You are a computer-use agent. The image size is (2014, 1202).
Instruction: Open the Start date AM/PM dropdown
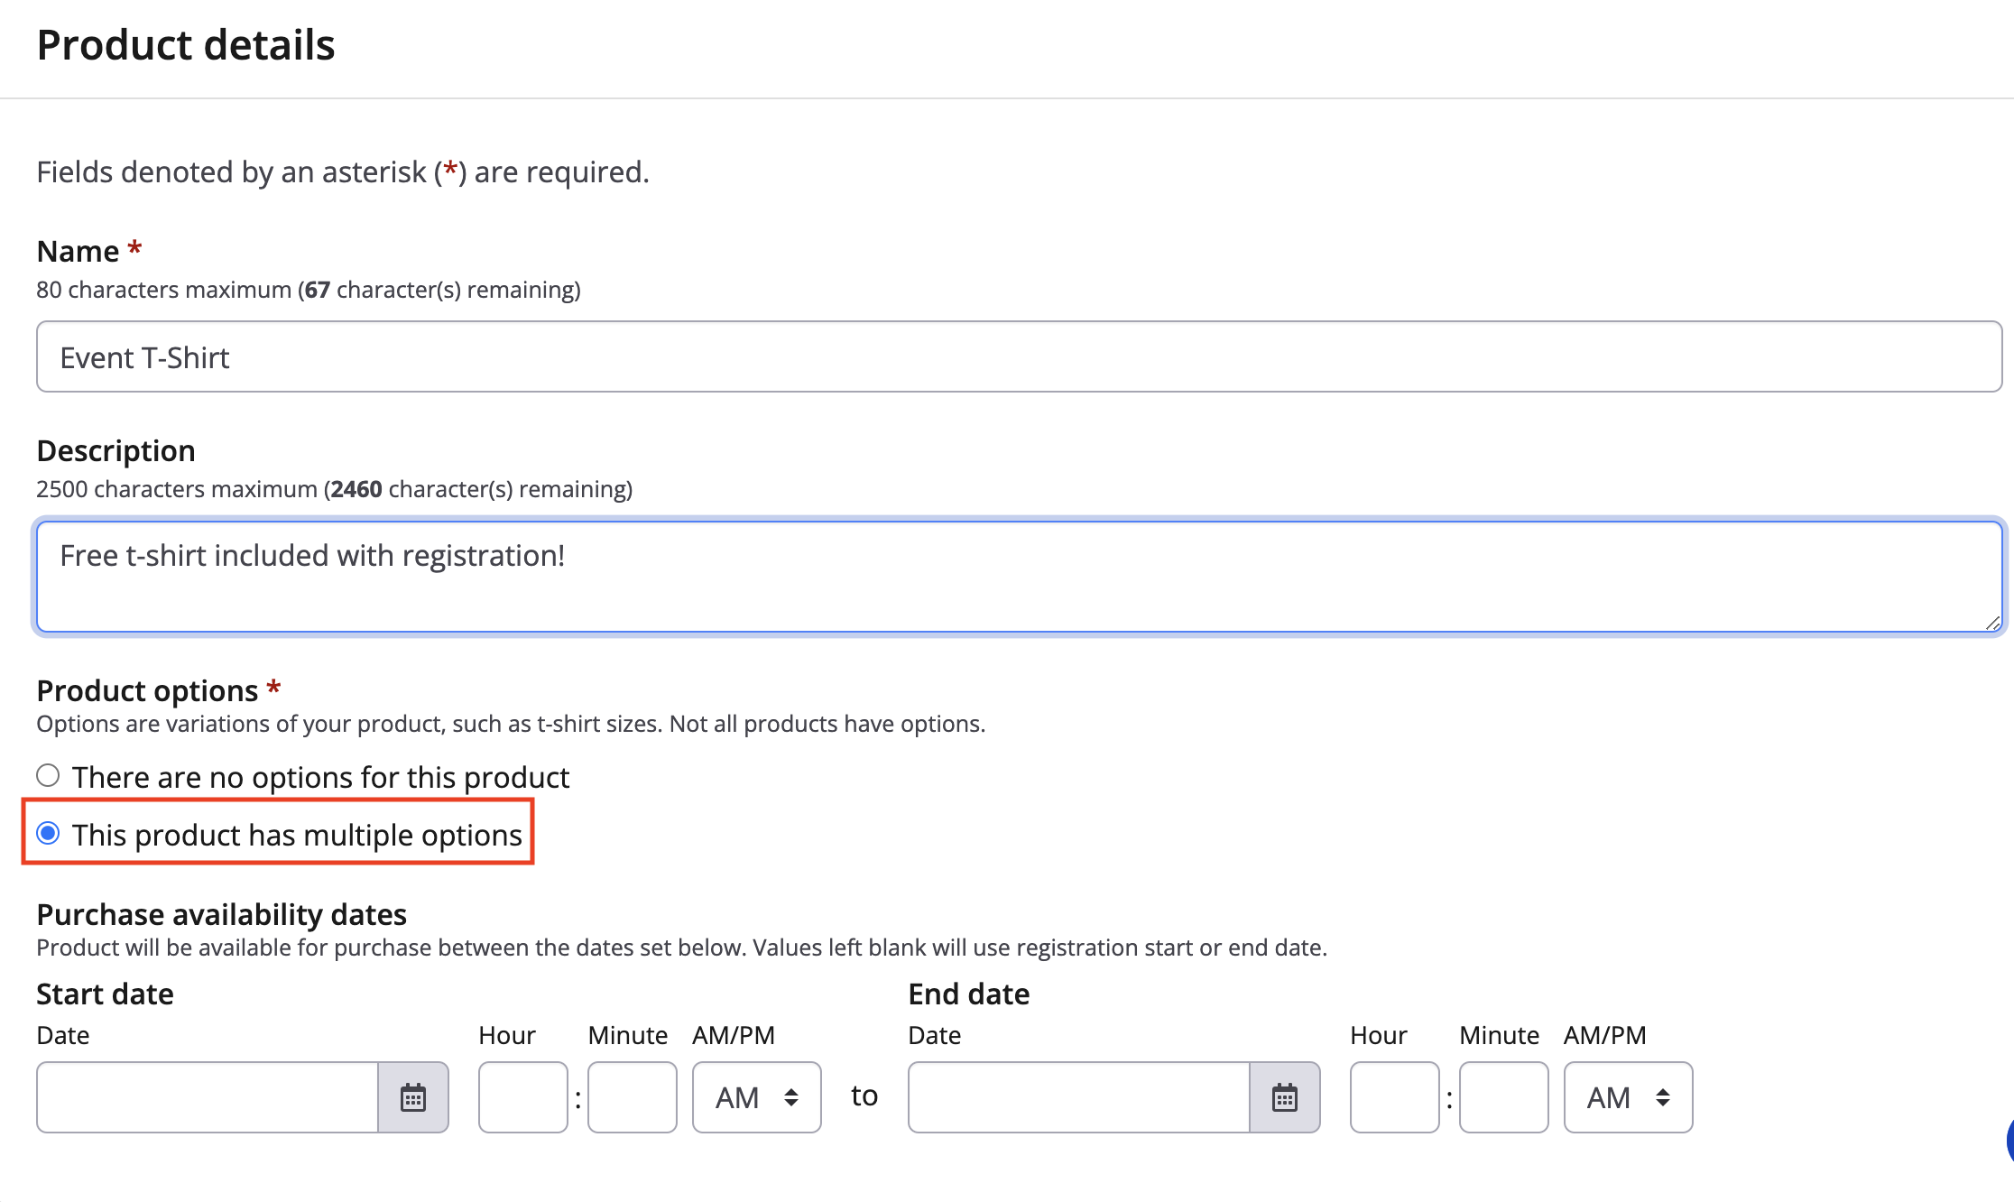point(757,1097)
